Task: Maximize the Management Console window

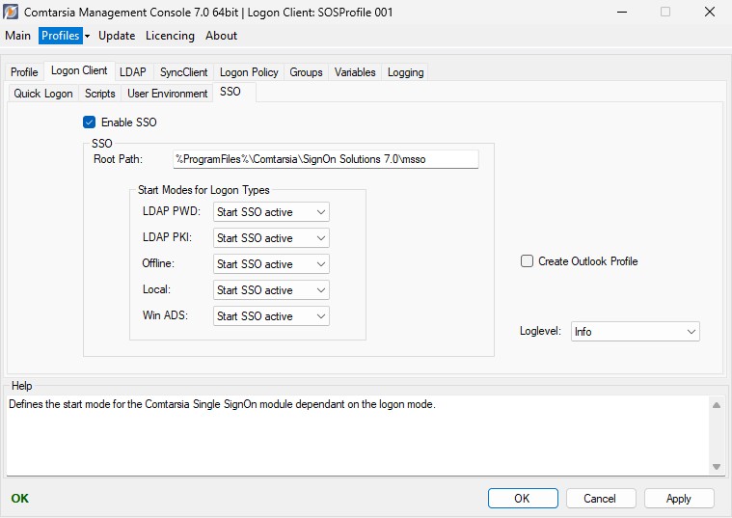Action: tap(664, 13)
